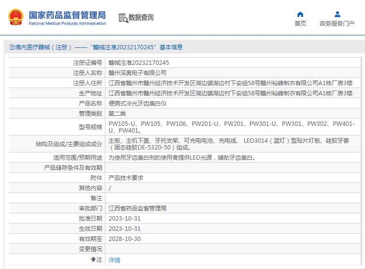Click the 数据查询 heading text
This screenshot has width=365, height=269.
(x=141, y=17)
